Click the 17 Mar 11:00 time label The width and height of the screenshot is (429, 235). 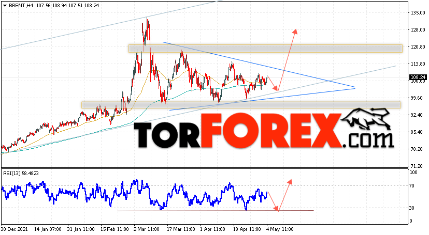tap(181, 229)
